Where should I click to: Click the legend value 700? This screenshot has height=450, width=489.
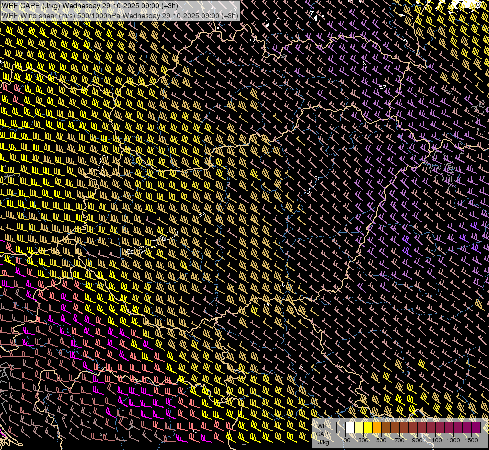coord(399,440)
